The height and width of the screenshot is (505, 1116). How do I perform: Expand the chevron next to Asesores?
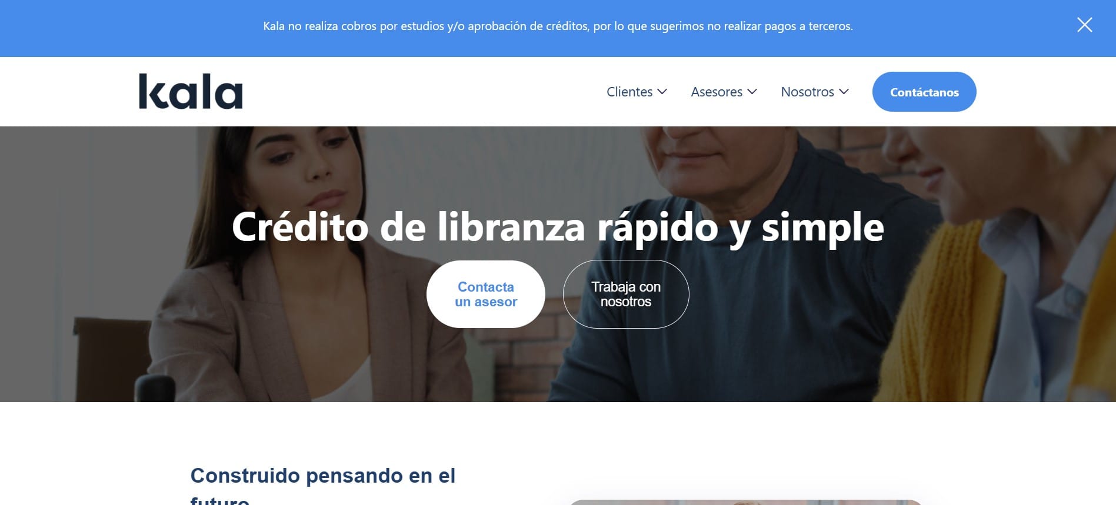pyautogui.click(x=752, y=92)
